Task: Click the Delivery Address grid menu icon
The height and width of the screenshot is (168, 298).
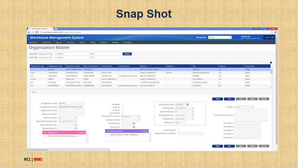Action: 108,131
